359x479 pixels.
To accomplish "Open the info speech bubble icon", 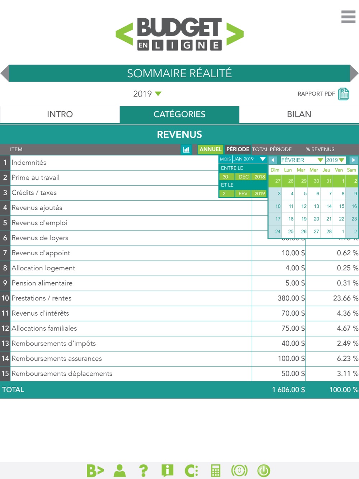I will pyautogui.click(x=167, y=470).
